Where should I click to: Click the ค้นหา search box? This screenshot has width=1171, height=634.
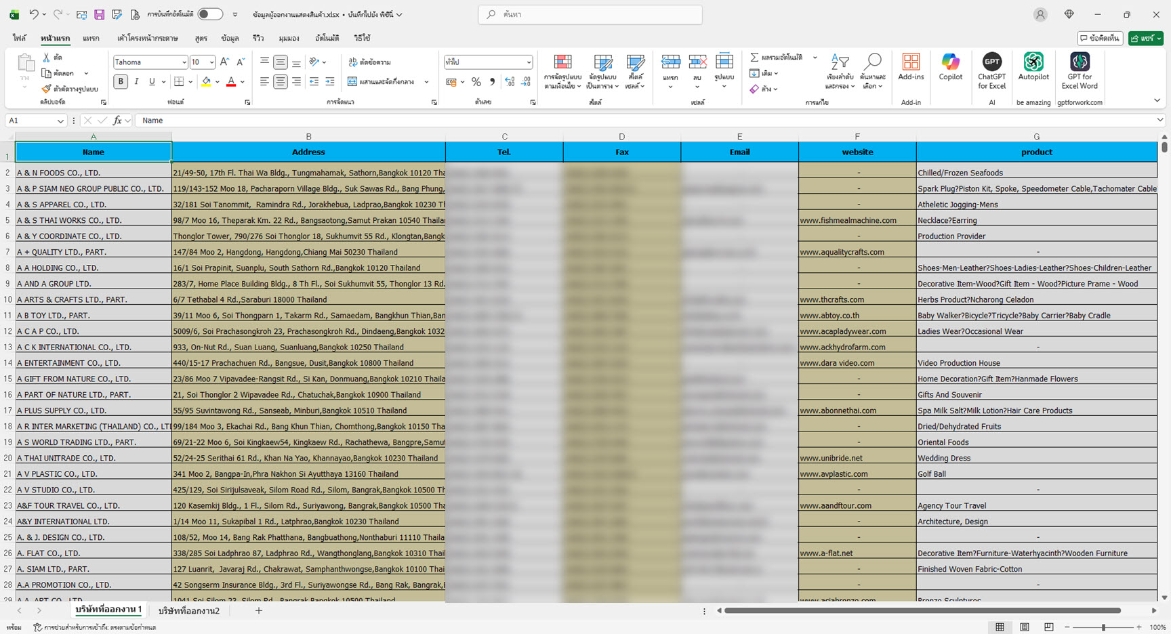(x=590, y=14)
